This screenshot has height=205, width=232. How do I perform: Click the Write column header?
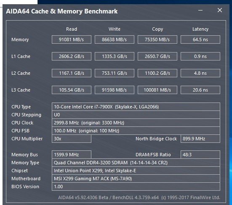pos(115,29)
